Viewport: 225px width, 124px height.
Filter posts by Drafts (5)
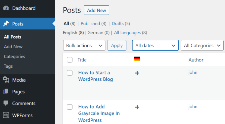point(121,23)
